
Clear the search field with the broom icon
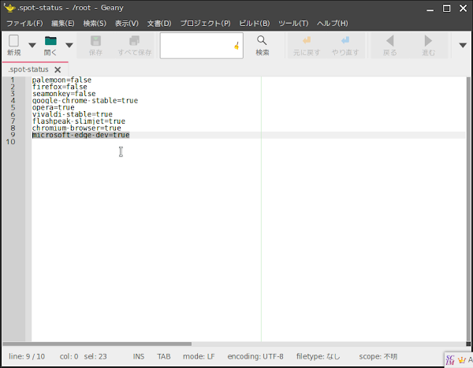[x=236, y=46]
